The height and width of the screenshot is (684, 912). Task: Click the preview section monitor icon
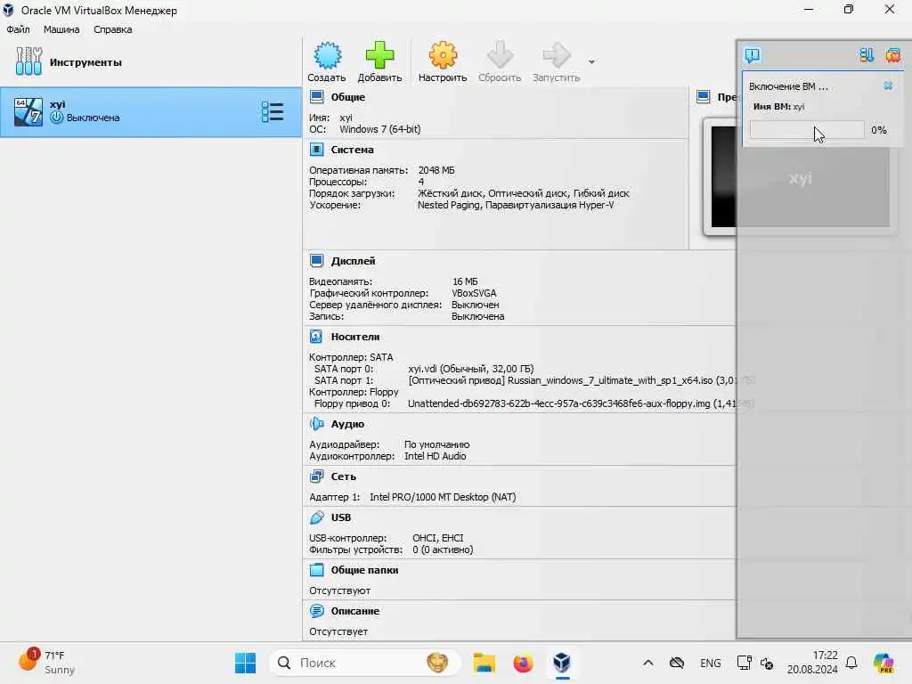(704, 96)
